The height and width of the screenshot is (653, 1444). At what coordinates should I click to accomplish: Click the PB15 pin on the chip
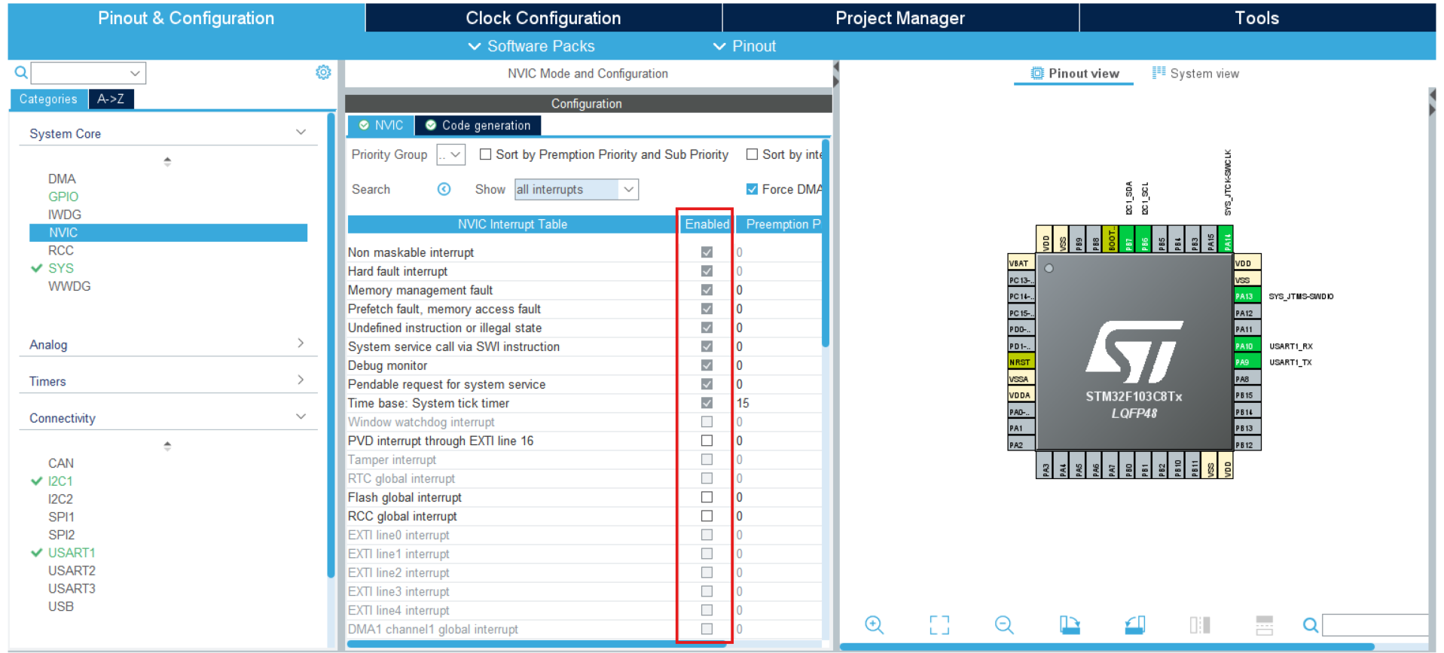click(1247, 395)
